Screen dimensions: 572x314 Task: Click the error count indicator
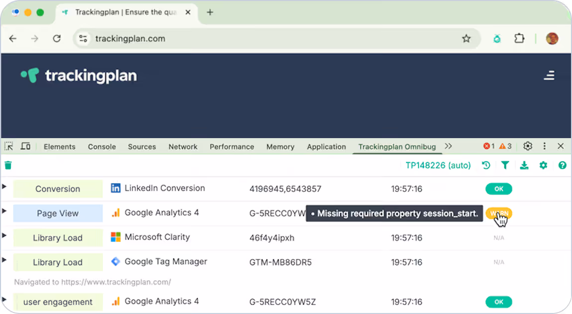coord(489,146)
